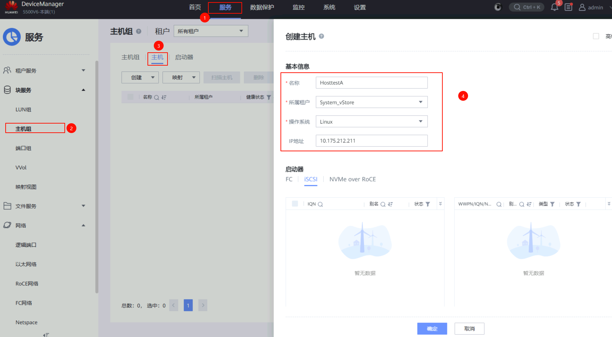The image size is (612, 337).
Task: Click the help icon beside 创建主机
Action: click(321, 36)
